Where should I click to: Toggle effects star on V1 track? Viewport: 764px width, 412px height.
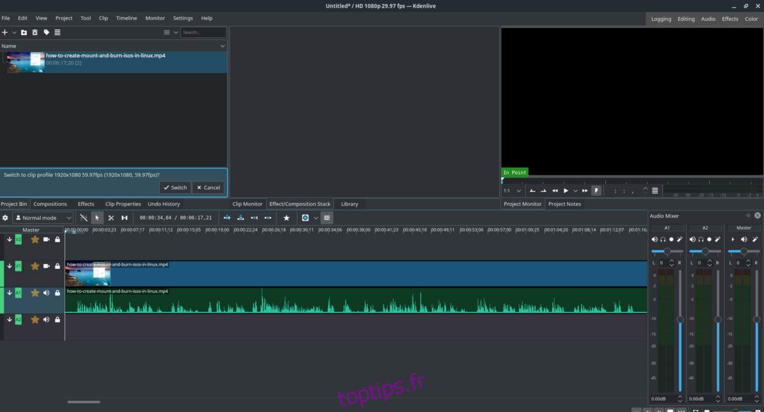click(35, 266)
